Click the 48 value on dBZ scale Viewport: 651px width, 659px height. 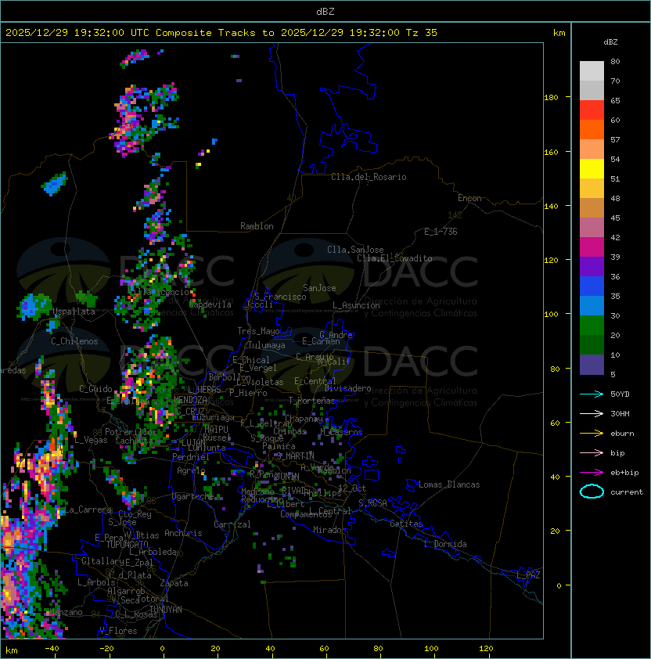pos(615,198)
